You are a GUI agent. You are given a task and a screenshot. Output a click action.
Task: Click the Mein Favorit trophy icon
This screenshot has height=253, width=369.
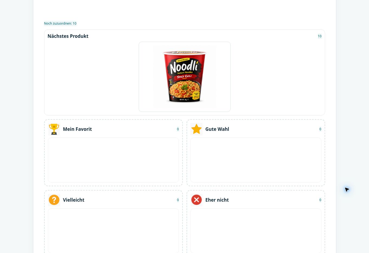(x=54, y=129)
